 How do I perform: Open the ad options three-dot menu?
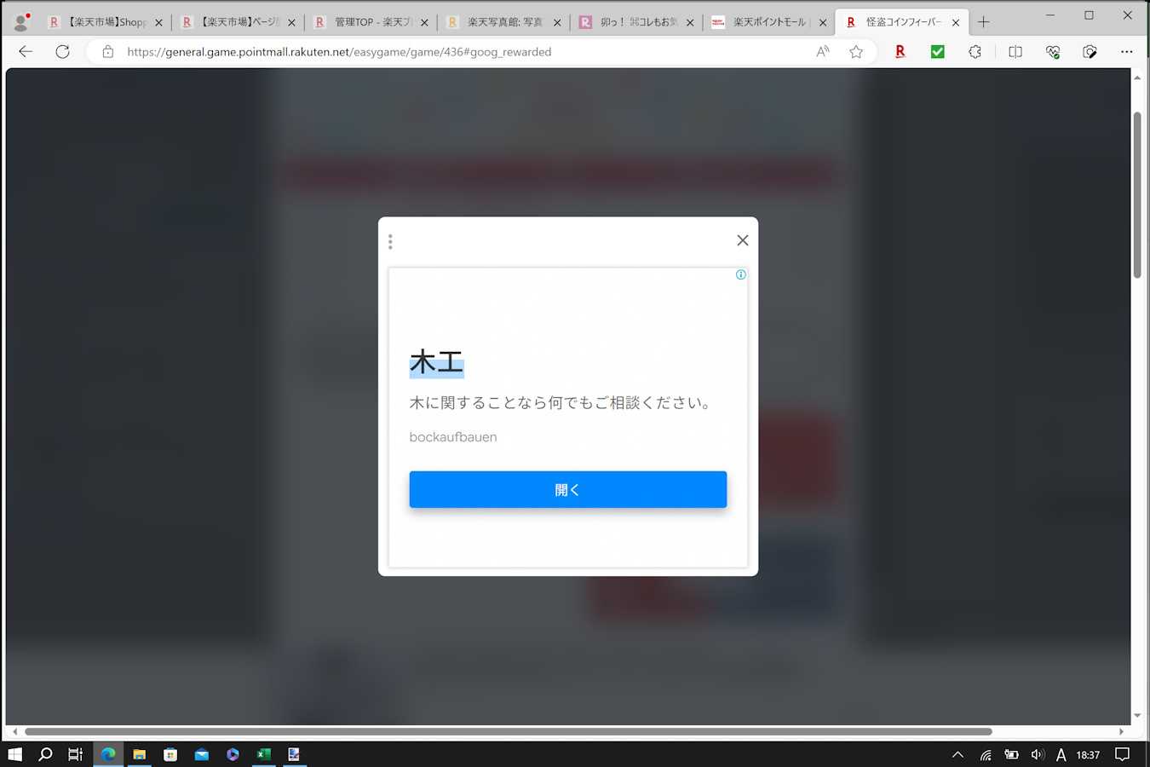click(x=390, y=242)
